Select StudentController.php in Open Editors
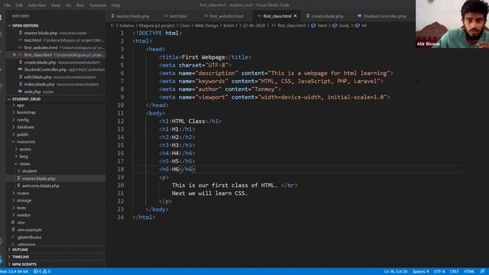Viewport: 489px width, 275px height. [x=45, y=70]
